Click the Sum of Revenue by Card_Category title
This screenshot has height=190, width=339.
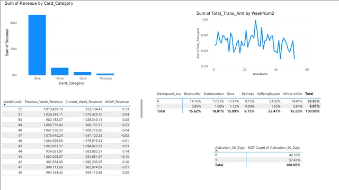coord(39,3)
